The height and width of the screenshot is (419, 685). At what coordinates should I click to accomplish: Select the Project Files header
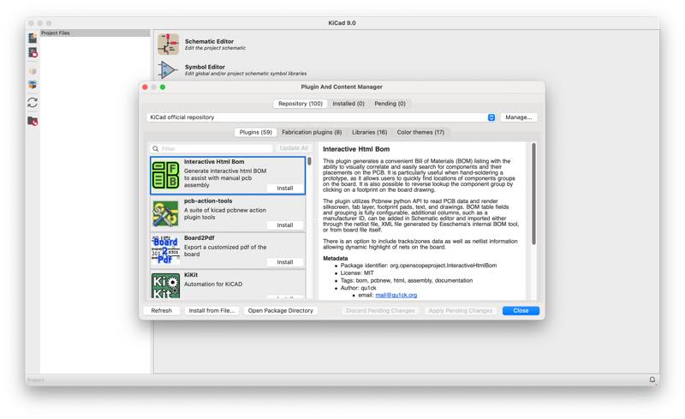coord(95,33)
